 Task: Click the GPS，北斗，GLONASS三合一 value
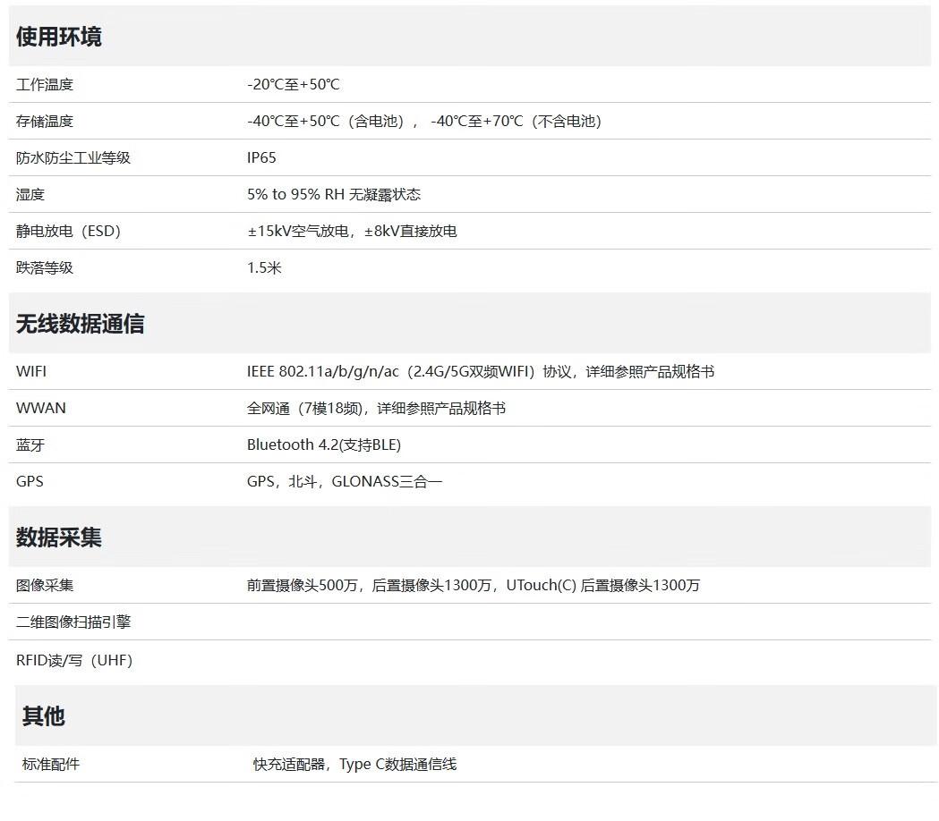click(x=345, y=482)
